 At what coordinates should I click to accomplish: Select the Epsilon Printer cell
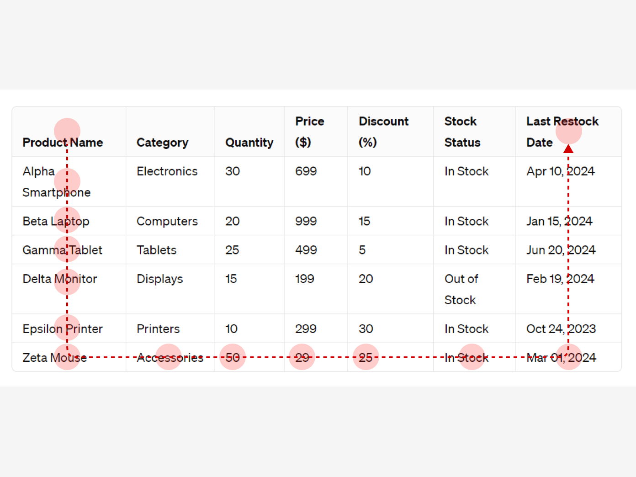tap(63, 329)
